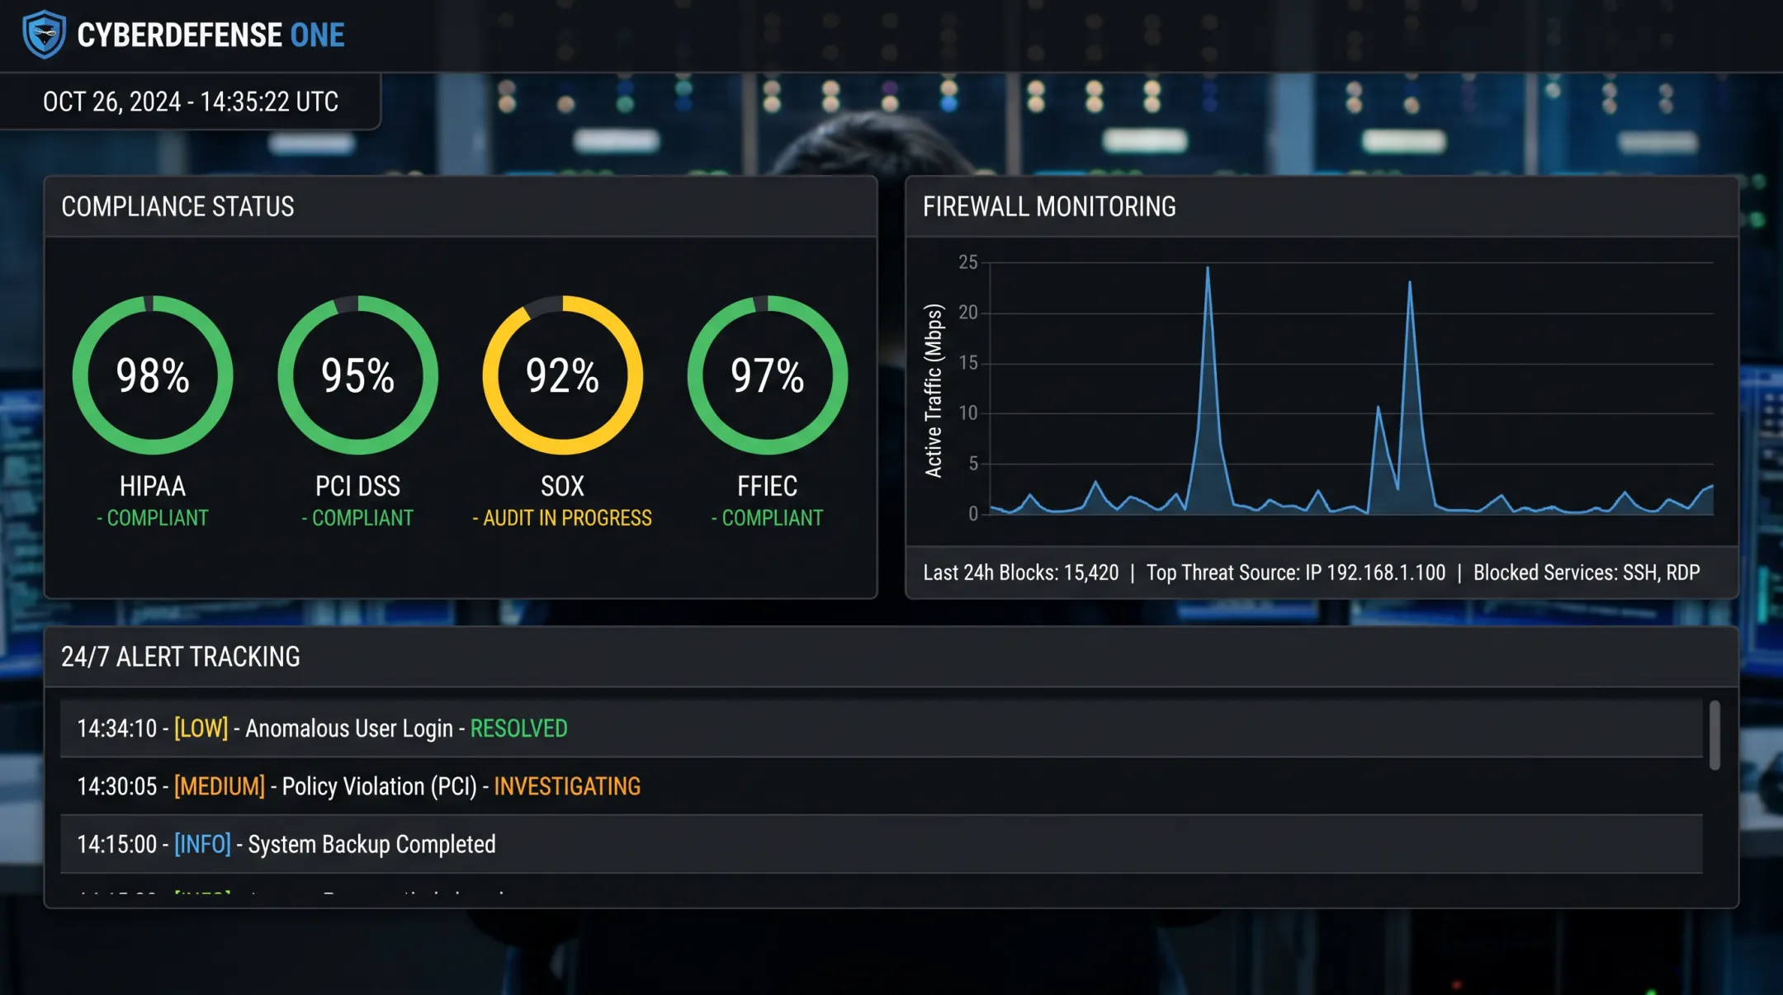Viewport: 1783px width, 995px height.
Task: Open the Anomalous User Login alert row
Action: click(881, 729)
